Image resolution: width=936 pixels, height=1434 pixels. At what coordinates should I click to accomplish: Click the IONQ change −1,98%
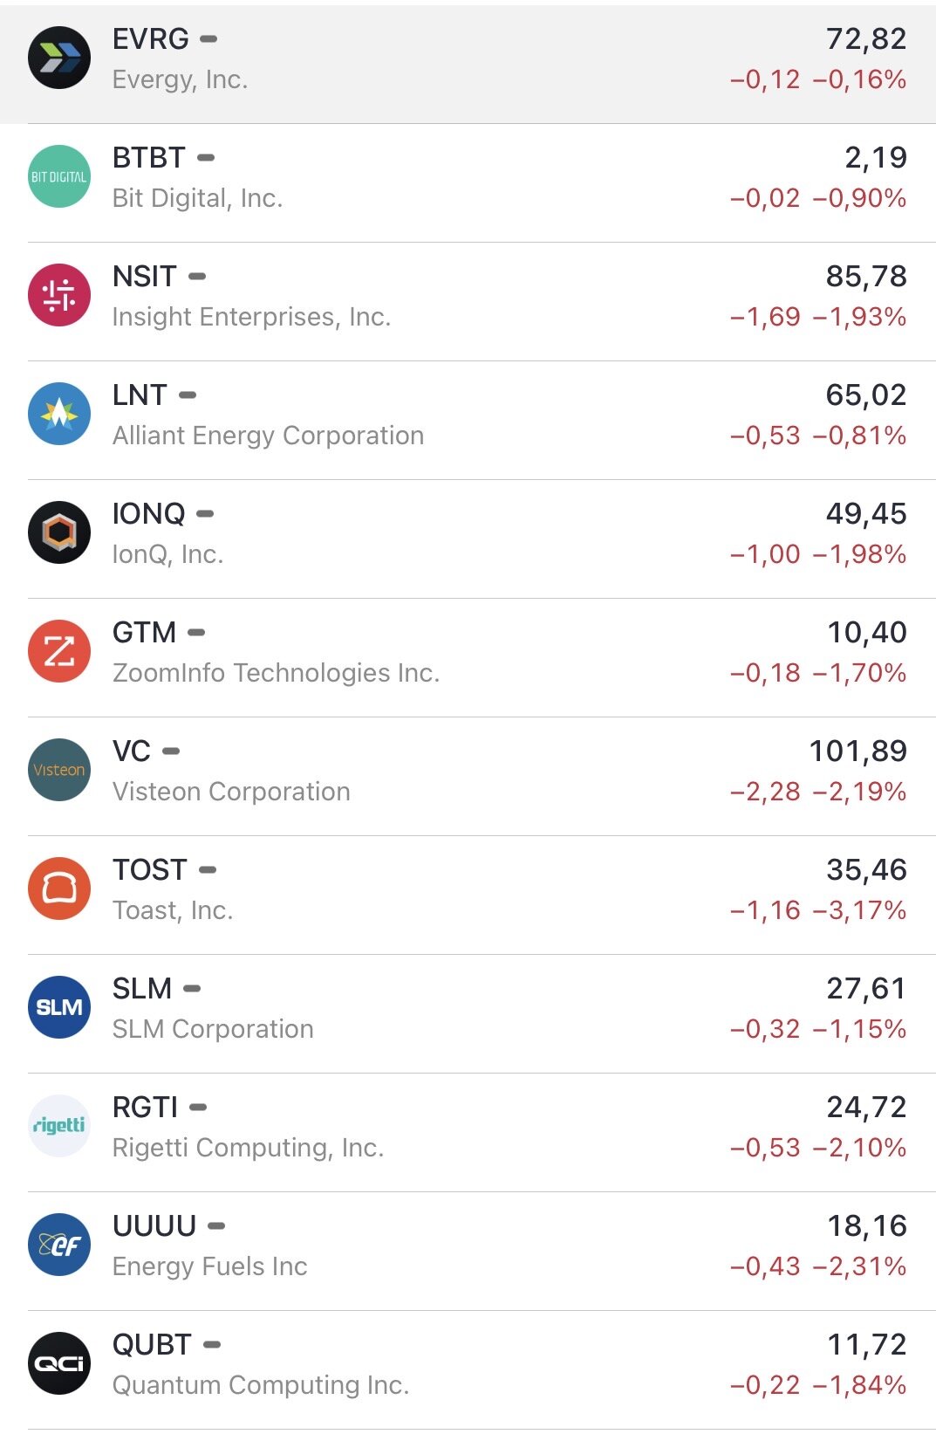(x=859, y=554)
